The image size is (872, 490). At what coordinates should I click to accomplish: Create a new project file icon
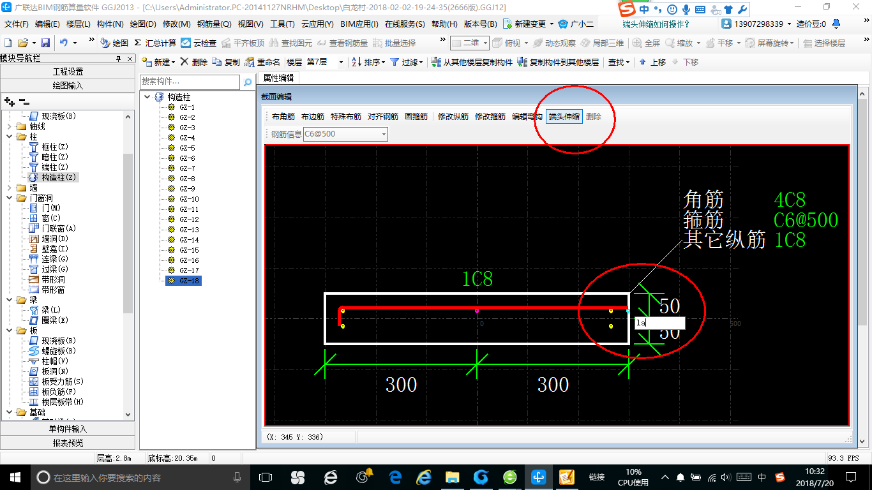(x=8, y=43)
